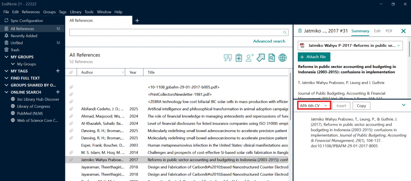
Task: Collapse the citation preview chevron
Action: [x=404, y=105]
